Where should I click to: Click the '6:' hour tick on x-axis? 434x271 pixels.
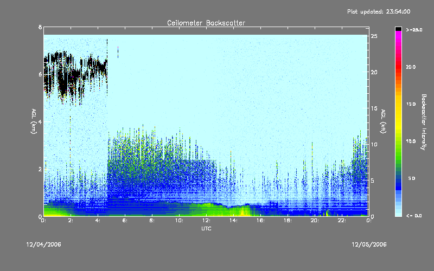pos(125,221)
